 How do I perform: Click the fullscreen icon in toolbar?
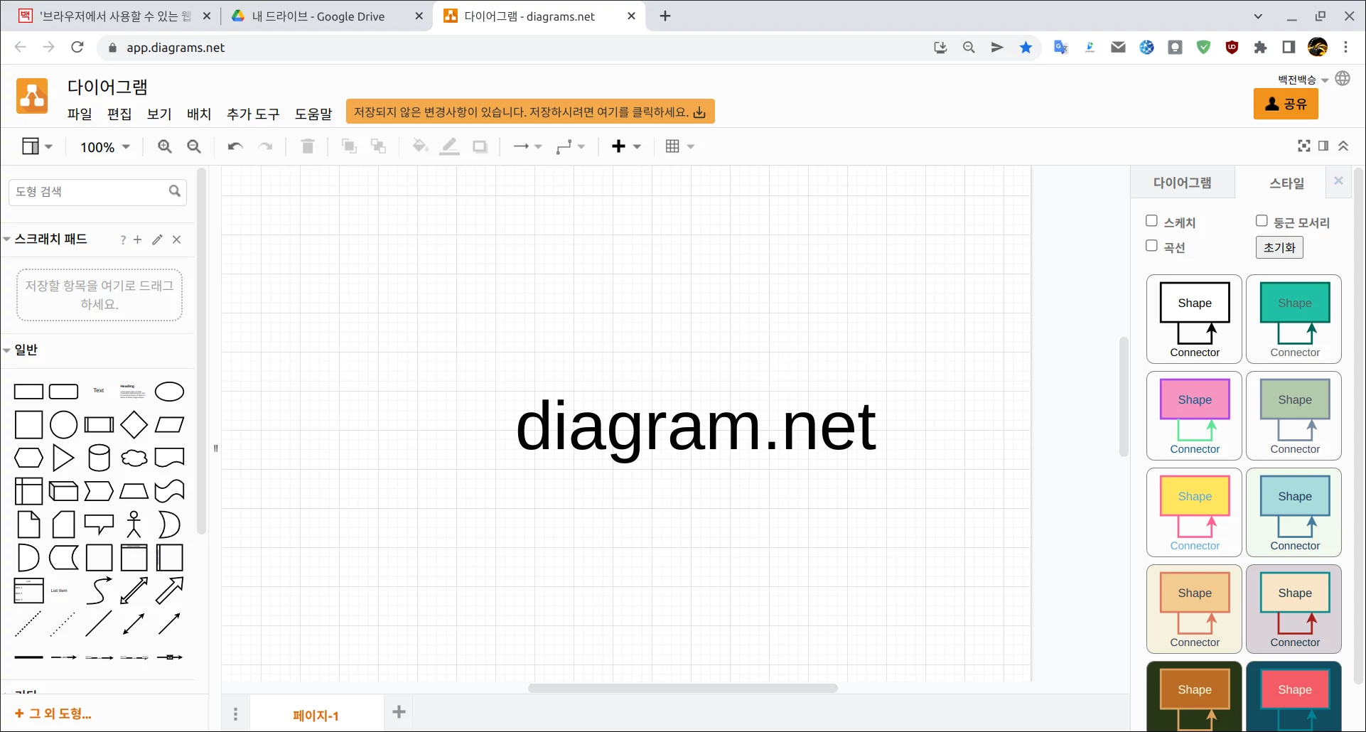click(x=1304, y=146)
